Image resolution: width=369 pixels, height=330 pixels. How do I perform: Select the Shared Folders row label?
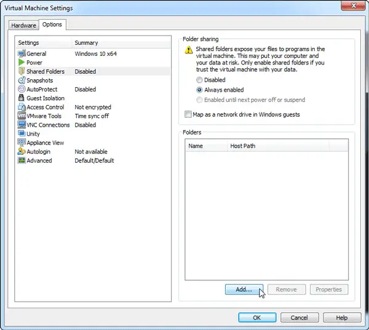[x=46, y=71]
